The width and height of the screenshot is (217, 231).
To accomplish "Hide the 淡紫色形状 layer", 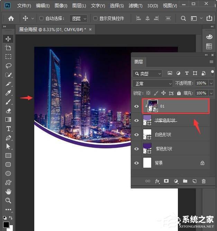I will (x=136, y=120).
